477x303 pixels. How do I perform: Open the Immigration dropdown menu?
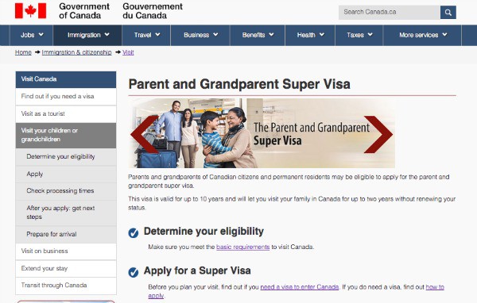pos(87,35)
